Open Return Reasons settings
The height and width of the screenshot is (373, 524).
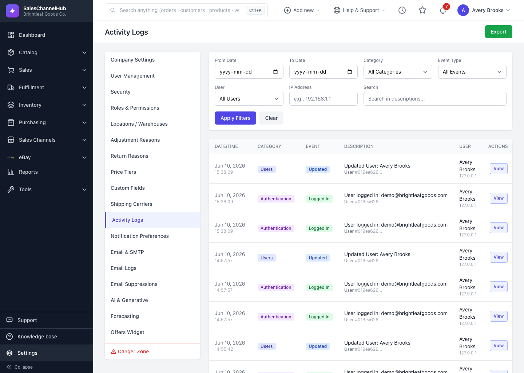[x=152, y=156]
